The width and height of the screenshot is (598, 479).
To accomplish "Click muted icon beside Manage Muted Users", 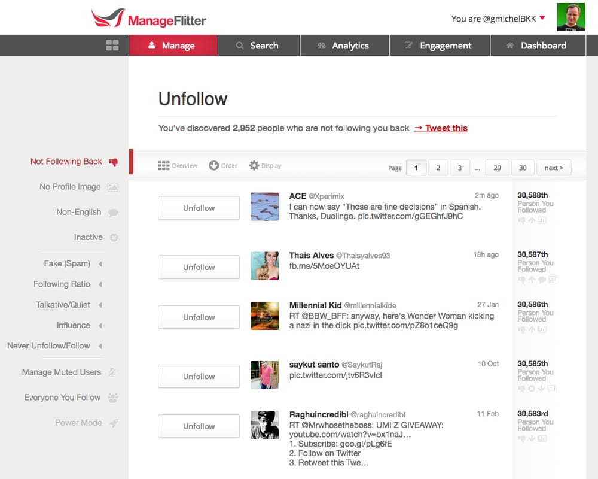I will (112, 372).
